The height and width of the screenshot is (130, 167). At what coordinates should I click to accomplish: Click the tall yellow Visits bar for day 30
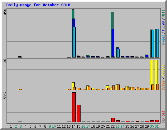coord(151,72)
